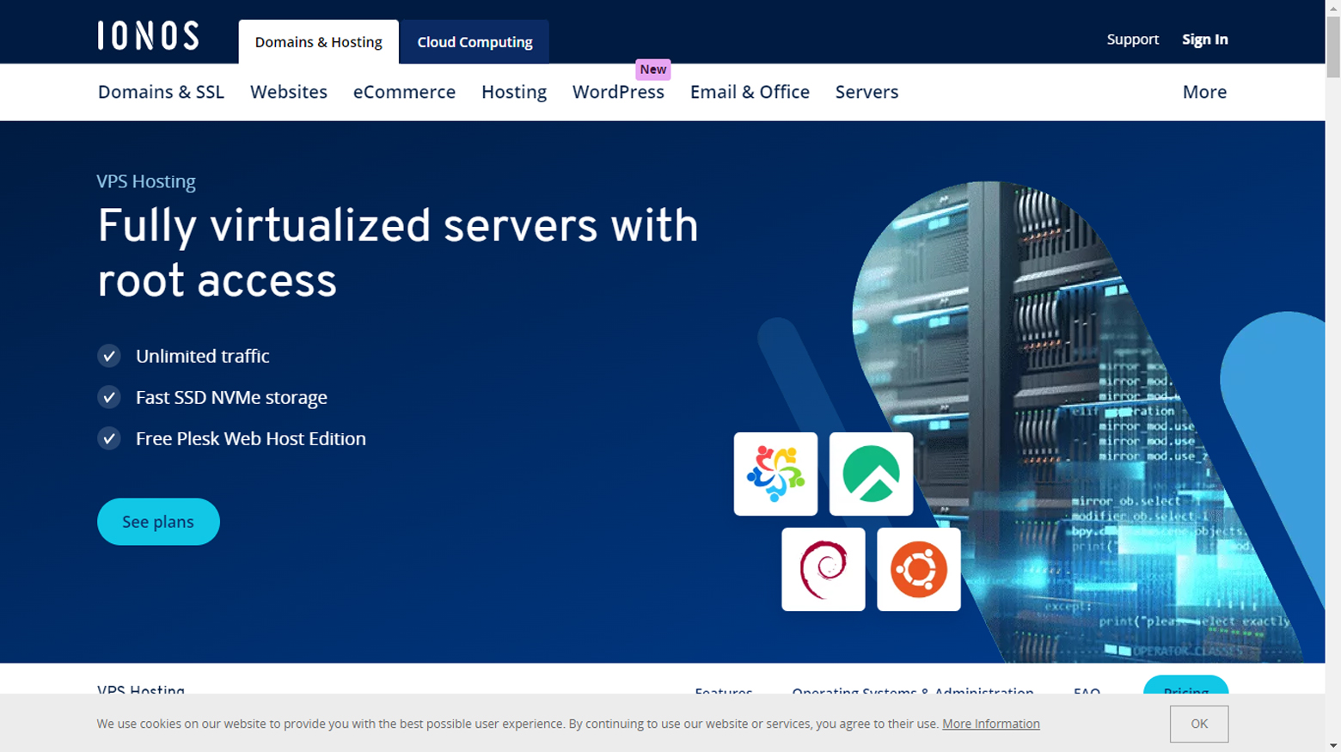Viewport: 1341px width, 752px height.
Task: Click the Unlimited traffic text
Action: click(x=203, y=356)
